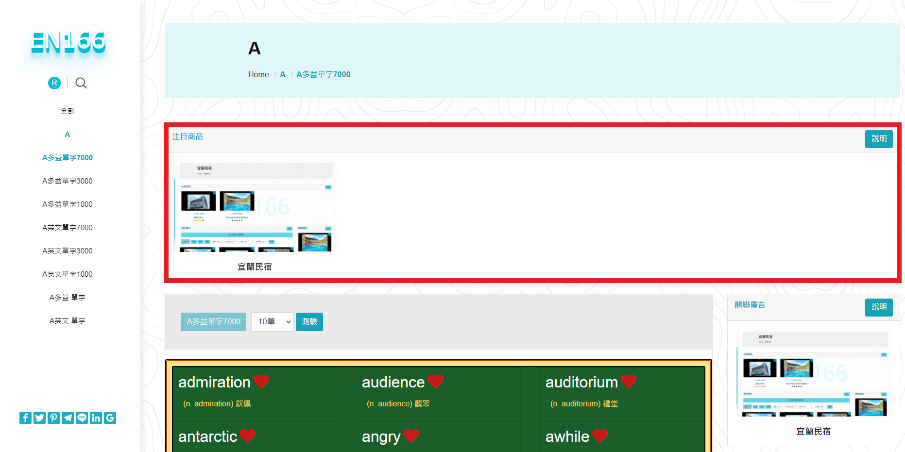Click the A breadcrumb link

point(283,74)
